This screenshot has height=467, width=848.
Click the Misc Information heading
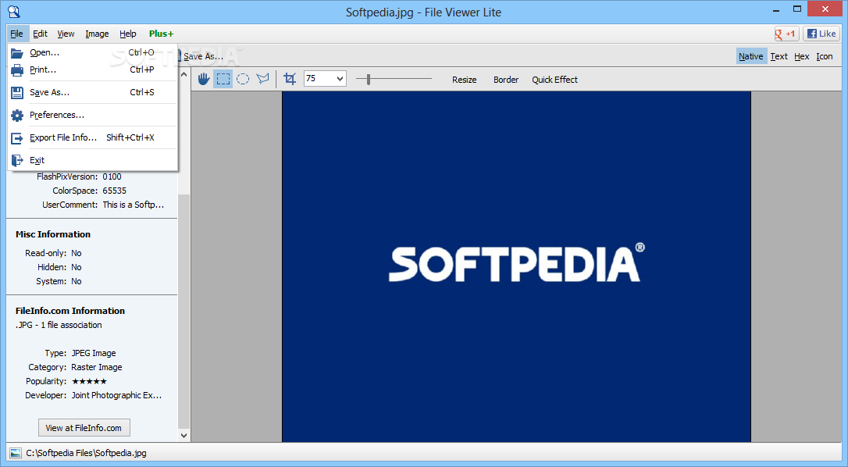point(53,234)
